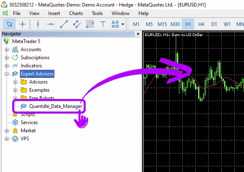Image resolution: width=244 pixels, height=172 pixels.
Task: Switch to H4 timeframe
Action: (201, 24)
